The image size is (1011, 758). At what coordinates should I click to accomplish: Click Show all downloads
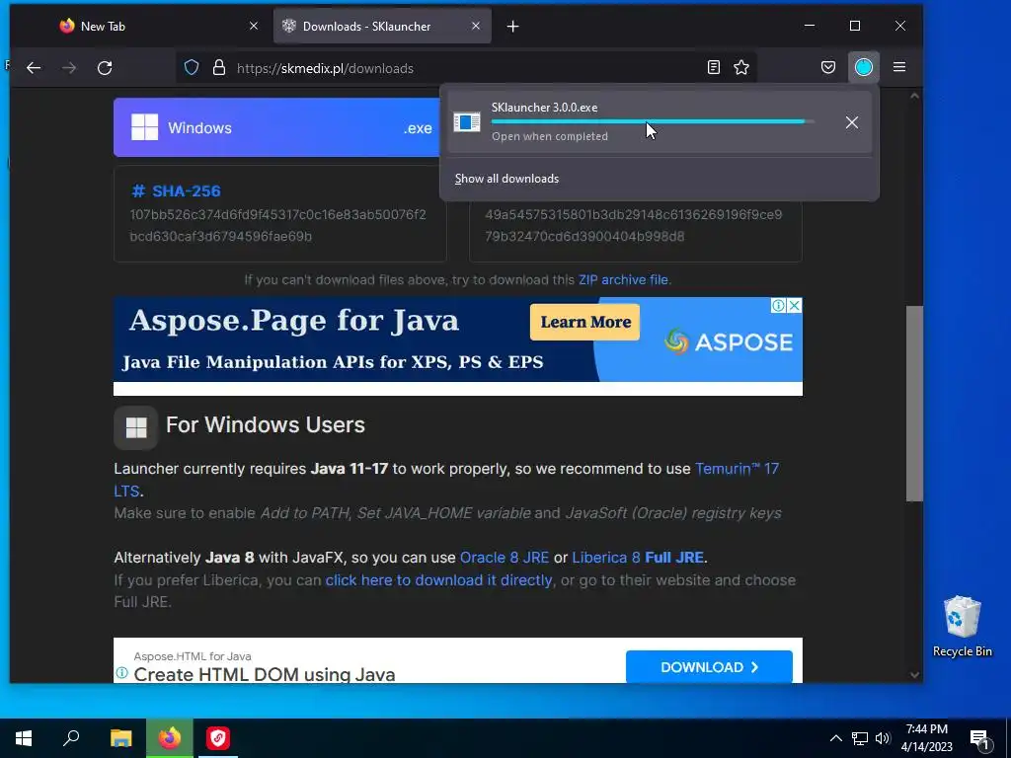coord(506,179)
